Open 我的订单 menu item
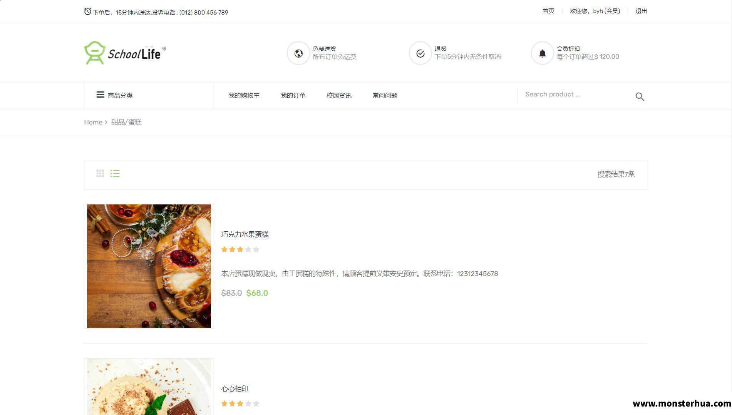This screenshot has width=732, height=415. pos(293,95)
